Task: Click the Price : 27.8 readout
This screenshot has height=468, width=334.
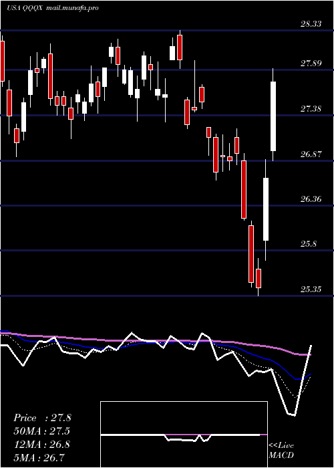Action: 42,418
